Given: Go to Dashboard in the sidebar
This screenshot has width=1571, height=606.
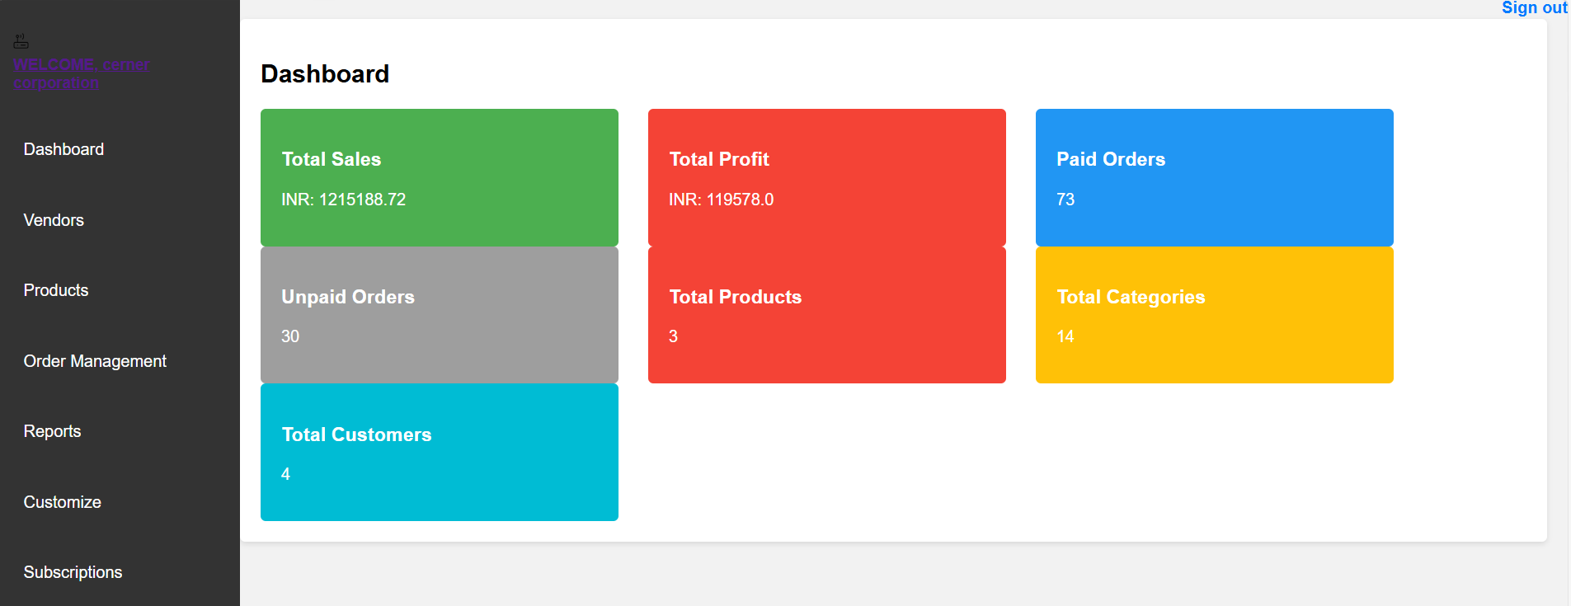Looking at the screenshot, I should [63, 149].
